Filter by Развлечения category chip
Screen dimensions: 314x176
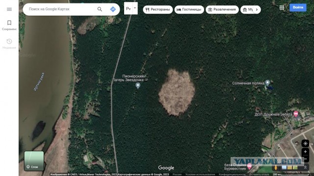222,10
